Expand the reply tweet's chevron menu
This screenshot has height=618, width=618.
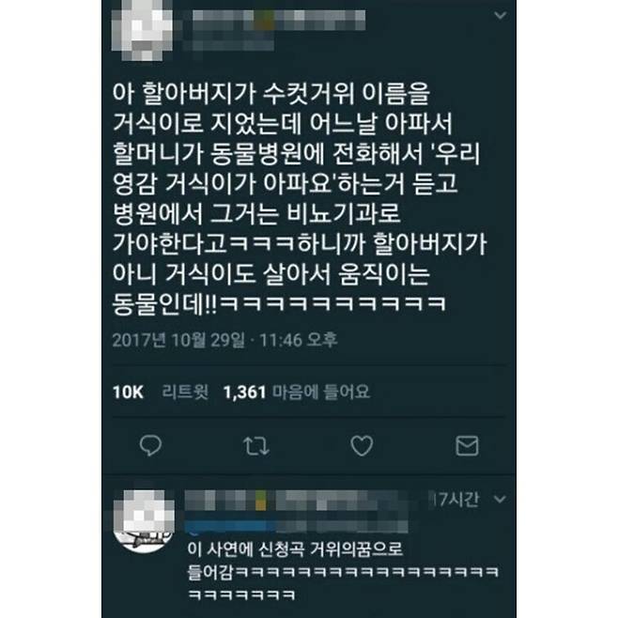(500, 500)
